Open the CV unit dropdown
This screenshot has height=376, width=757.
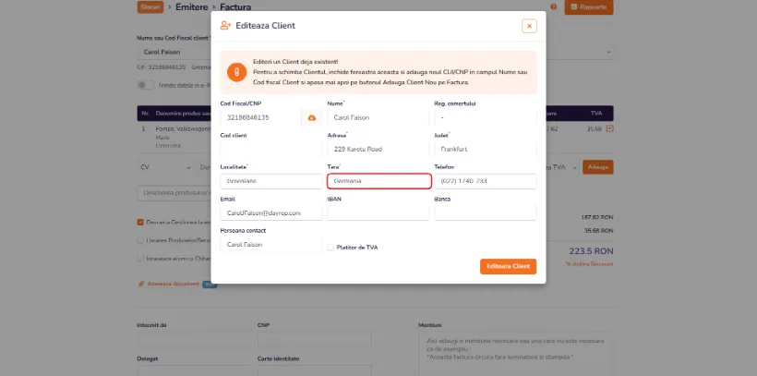[165, 167]
